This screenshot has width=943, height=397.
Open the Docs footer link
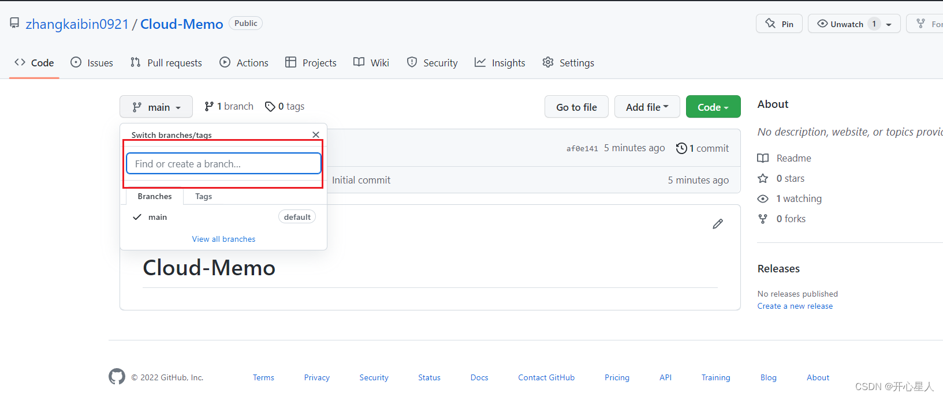coord(479,377)
